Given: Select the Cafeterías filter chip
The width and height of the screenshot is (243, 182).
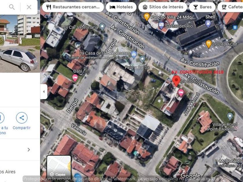Looking at the screenshot, I should [x=231, y=7].
